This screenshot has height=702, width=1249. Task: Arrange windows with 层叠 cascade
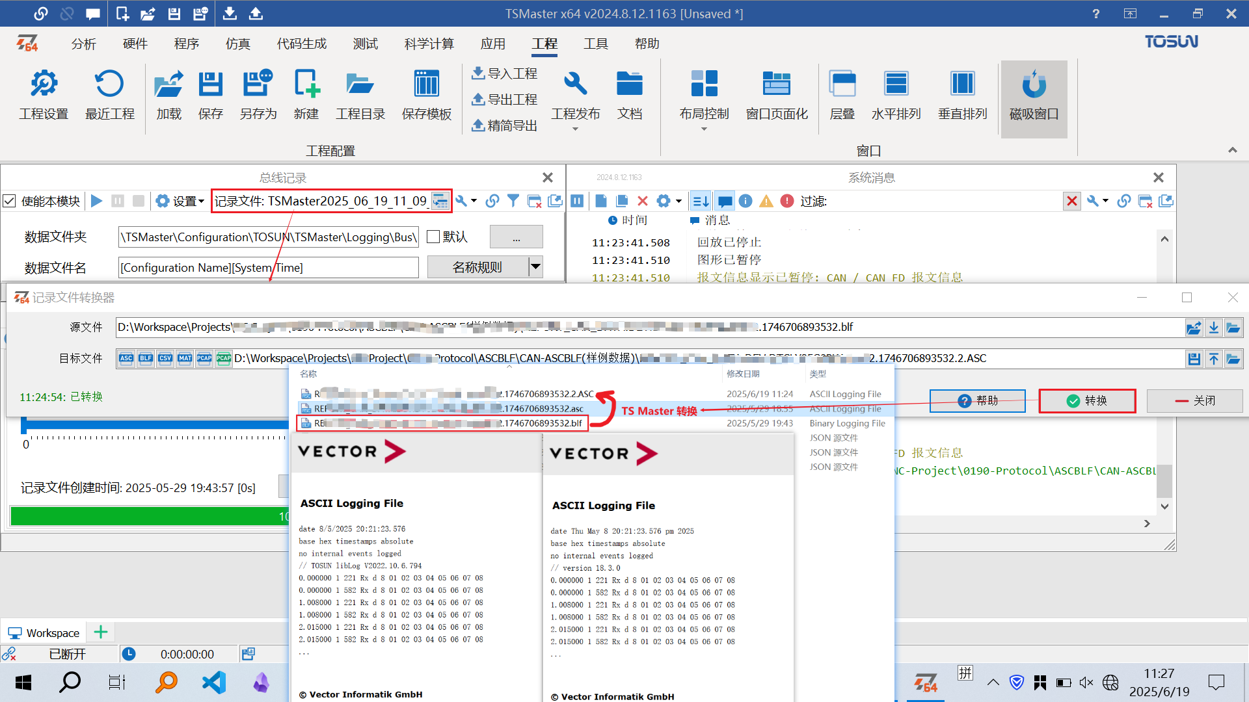point(842,96)
